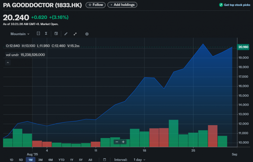
Task: Click the 18 date axis label
Action: (x=144, y=151)
